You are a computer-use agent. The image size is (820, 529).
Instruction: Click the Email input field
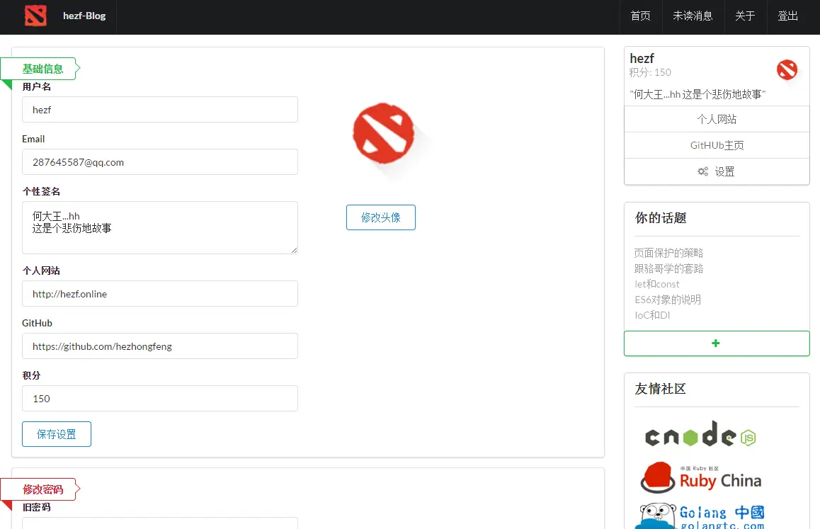[x=160, y=161]
